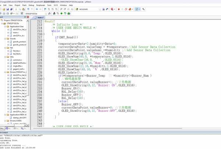The width and height of the screenshot is (221, 149).
Task: Collapse the Project STM32F103C8x root node
Action: pos(2,21)
